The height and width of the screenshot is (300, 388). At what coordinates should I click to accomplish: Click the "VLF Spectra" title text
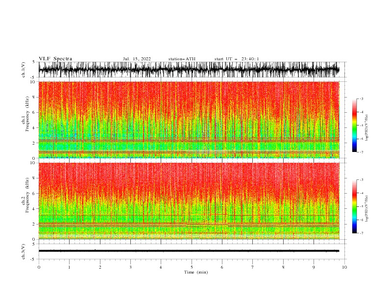[x=55, y=59]
